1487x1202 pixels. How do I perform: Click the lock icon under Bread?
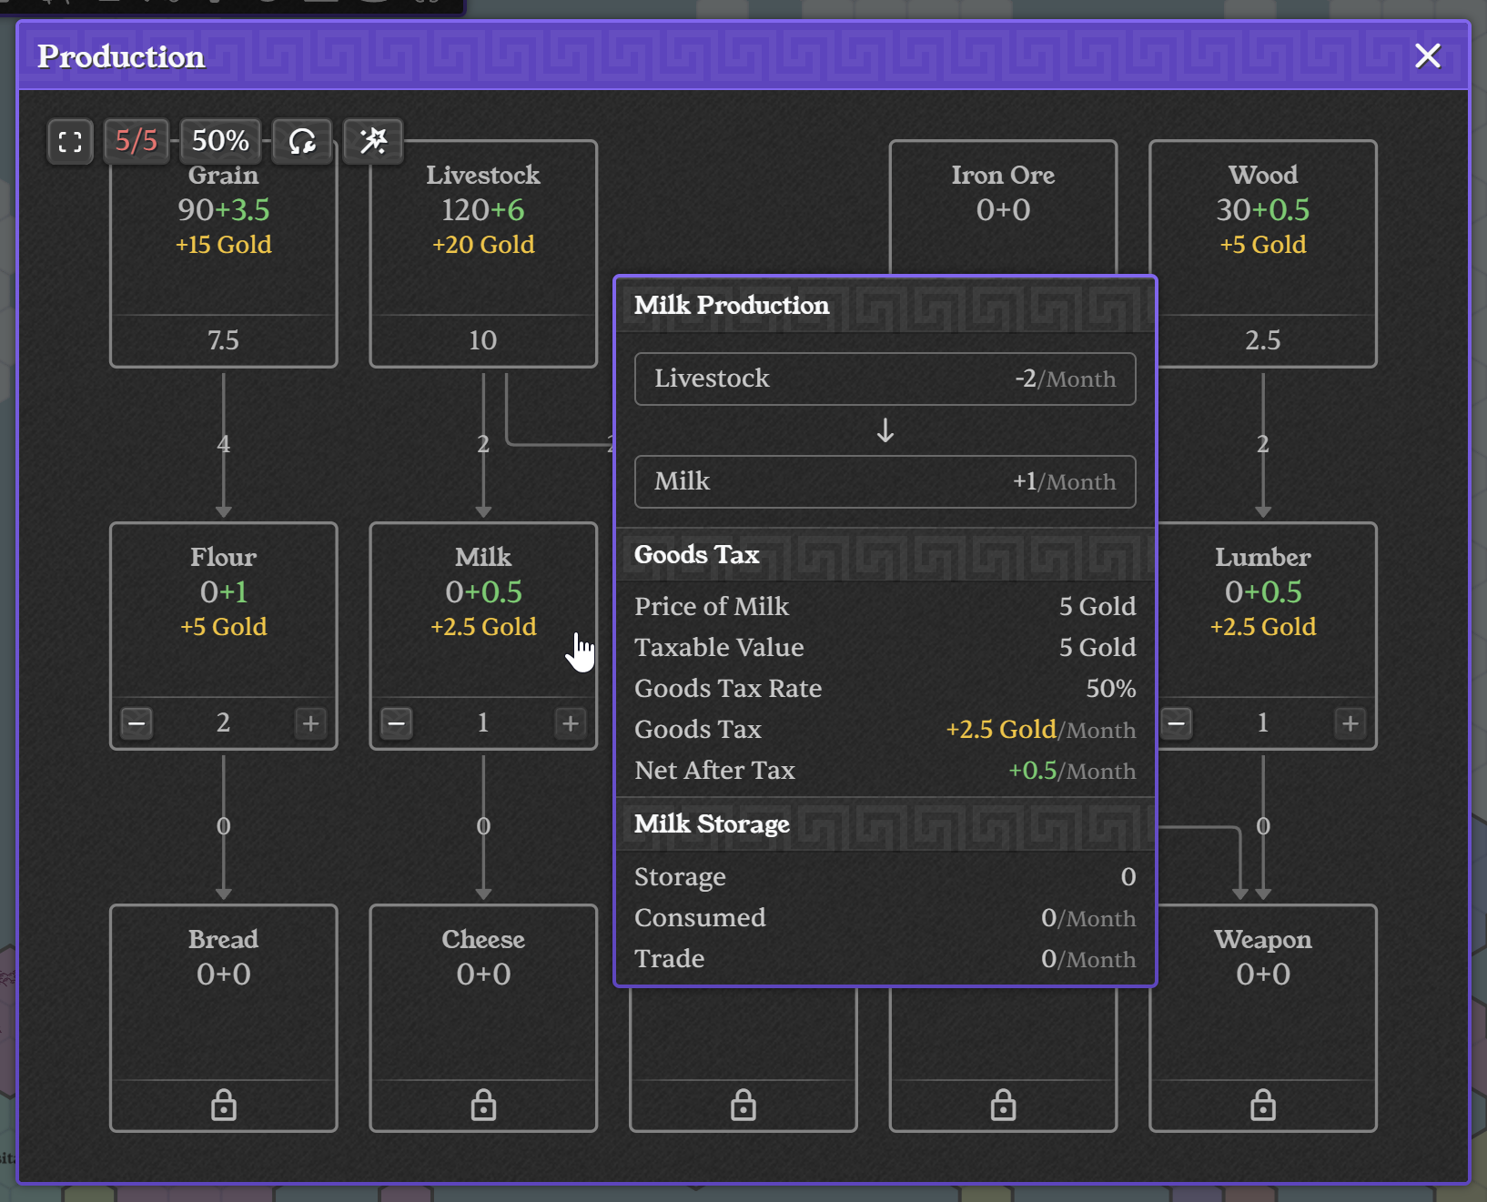pyautogui.click(x=224, y=1105)
